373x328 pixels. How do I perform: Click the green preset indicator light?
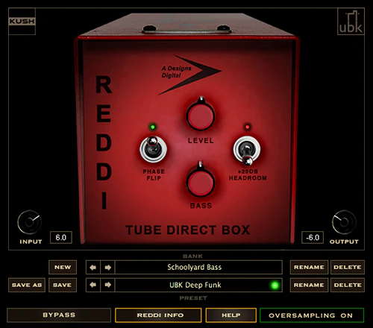(x=275, y=285)
